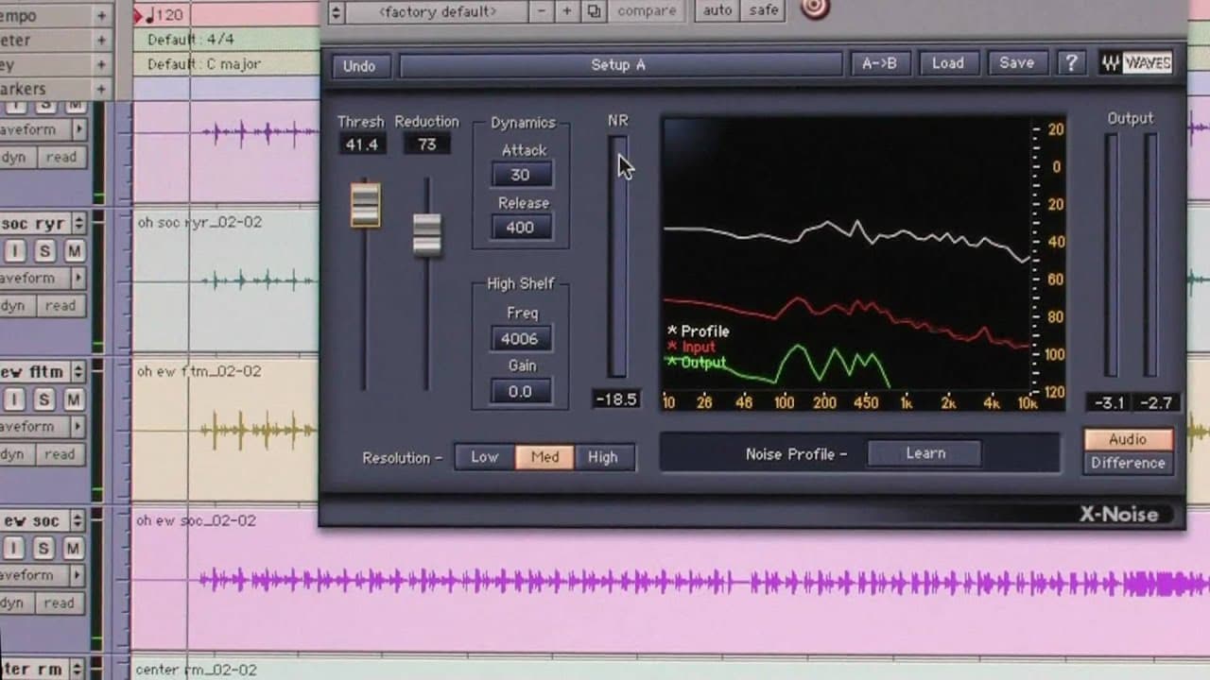Open the Waves logo about panel

point(1135,63)
